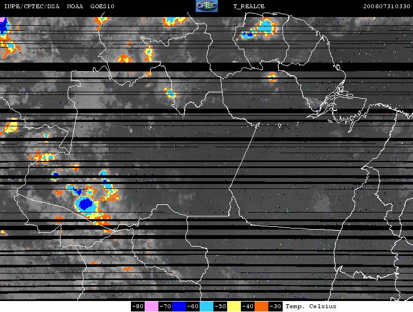Click the -30 legend value
Screen dimensions: 413x312
(x=275, y=307)
